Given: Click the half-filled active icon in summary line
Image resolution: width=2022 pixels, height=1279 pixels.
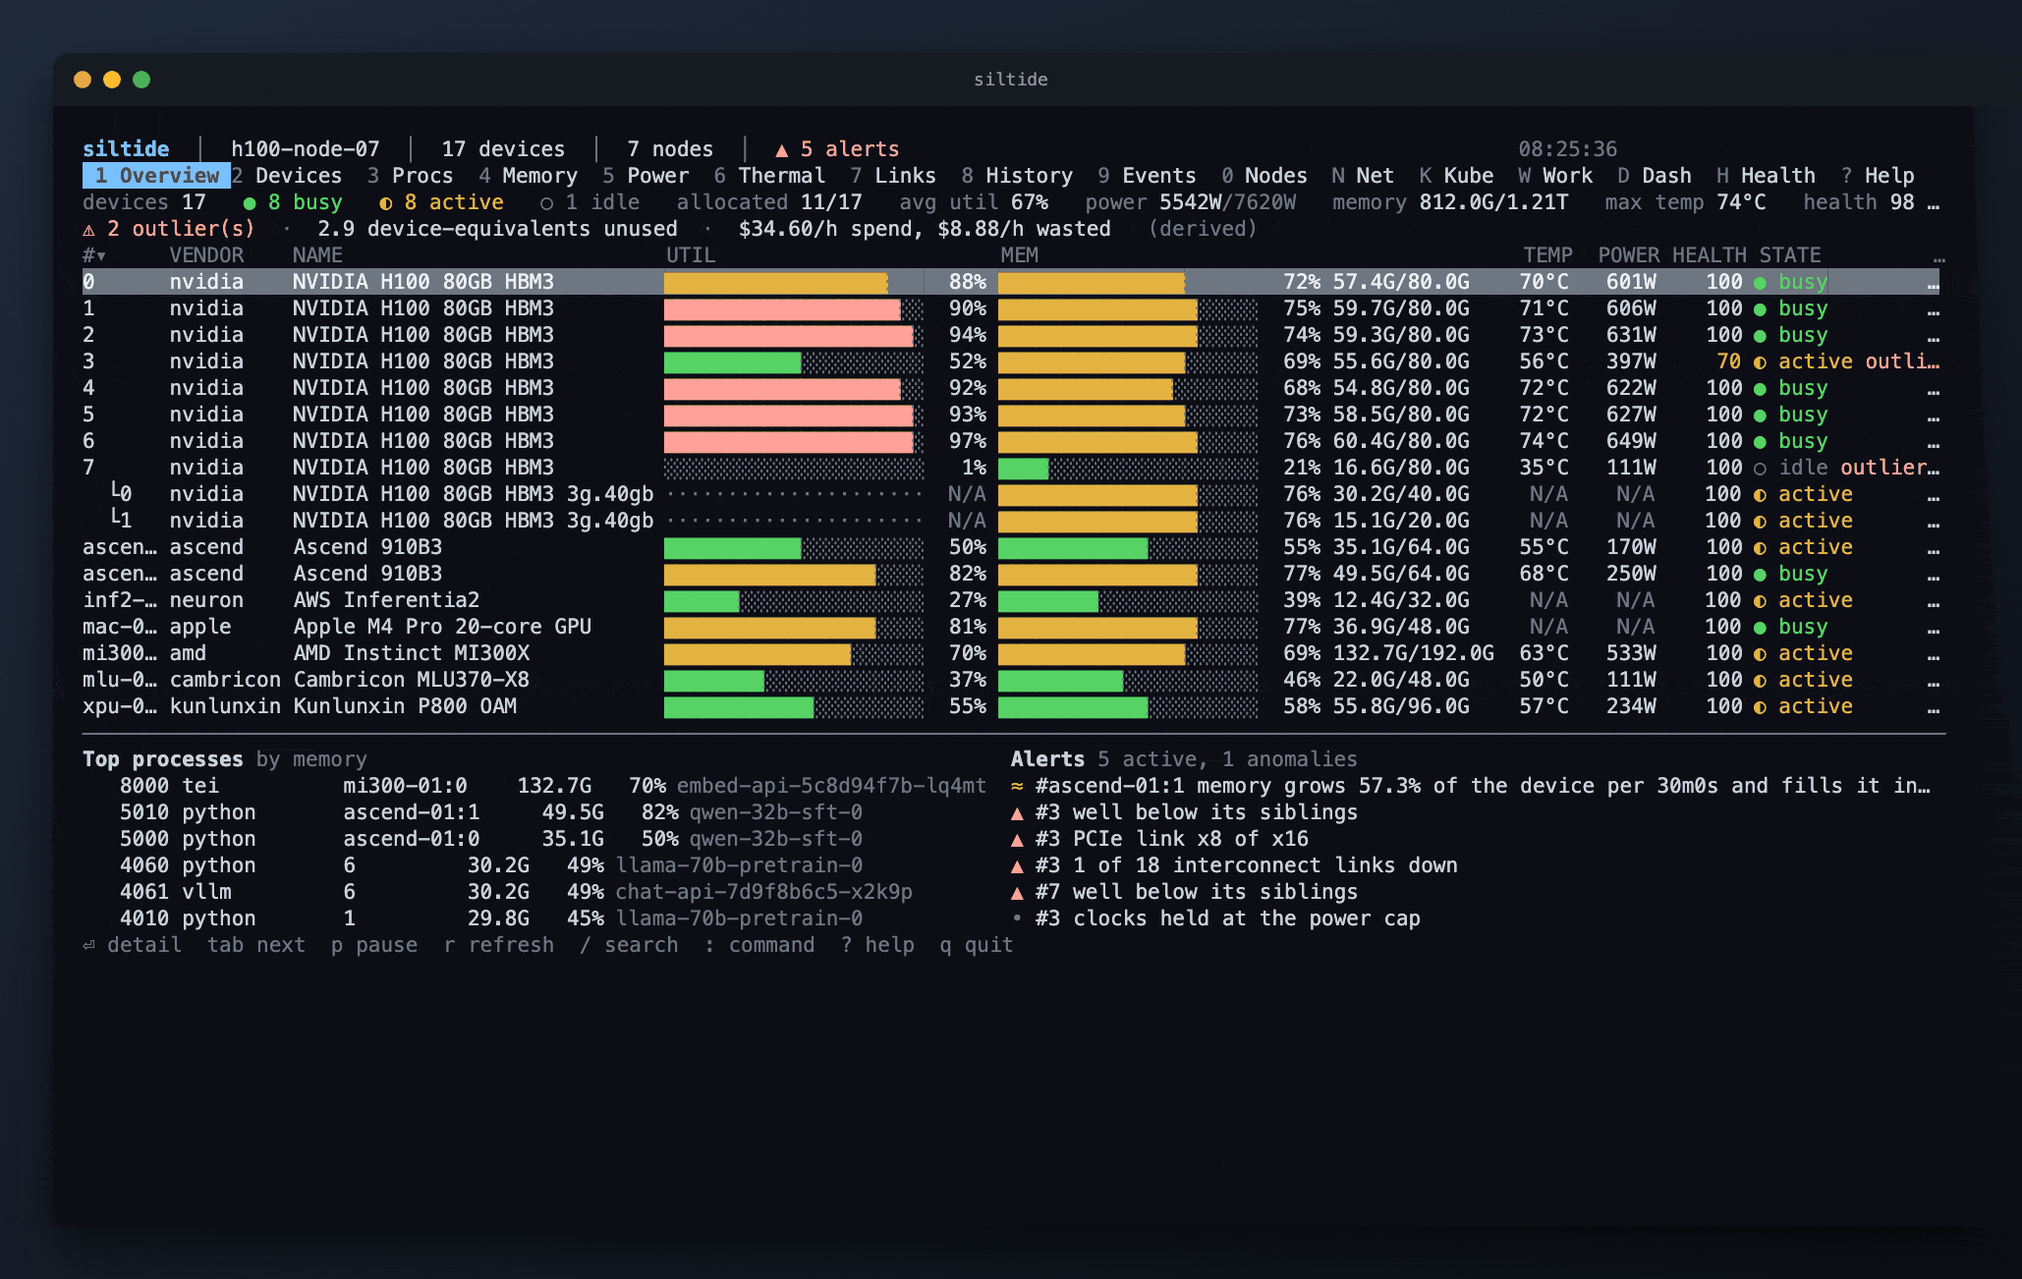Looking at the screenshot, I should [x=386, y=203].
